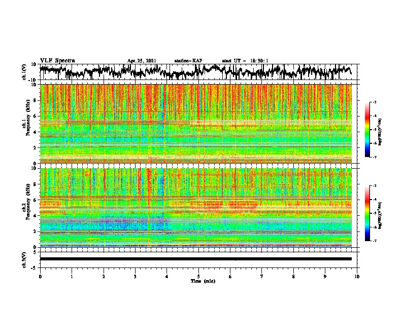Viewport: 402px width, 310px height.
Task: Click the "station=KAP" header label
Action: [188, 61]
